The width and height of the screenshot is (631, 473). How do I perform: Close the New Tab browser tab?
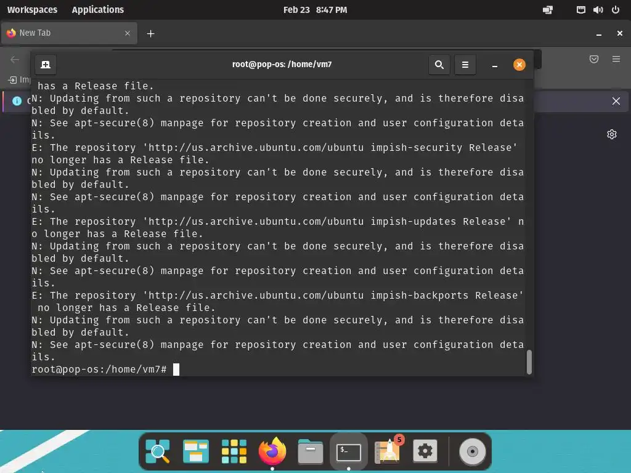coord(128,33)
